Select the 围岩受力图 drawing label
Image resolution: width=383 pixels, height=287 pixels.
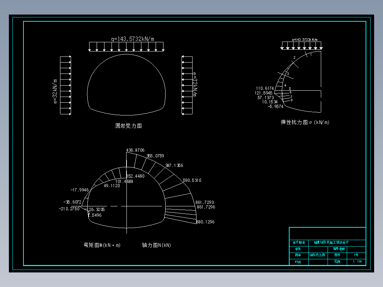pyautogui.click(x=130, y=126)
